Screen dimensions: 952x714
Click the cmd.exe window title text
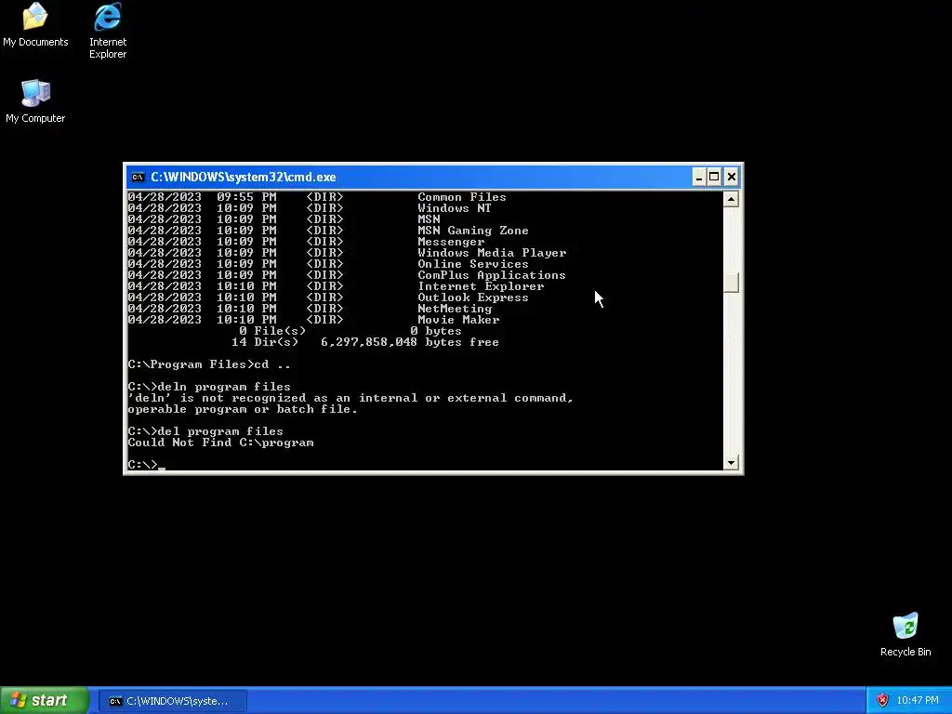(243, 178)
